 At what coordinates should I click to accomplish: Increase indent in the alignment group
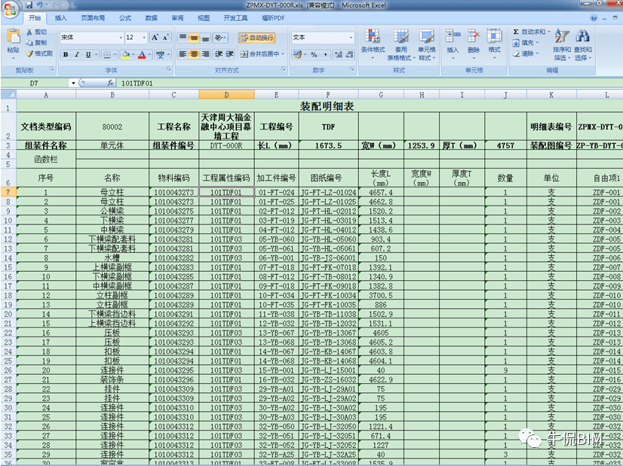(229, 54)
